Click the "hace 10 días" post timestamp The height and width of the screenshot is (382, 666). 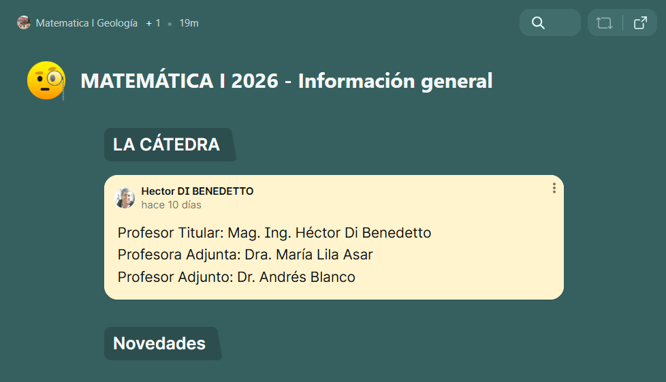tap(172, 205)
